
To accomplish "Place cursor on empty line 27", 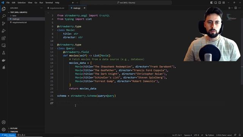I will (141, 103).
